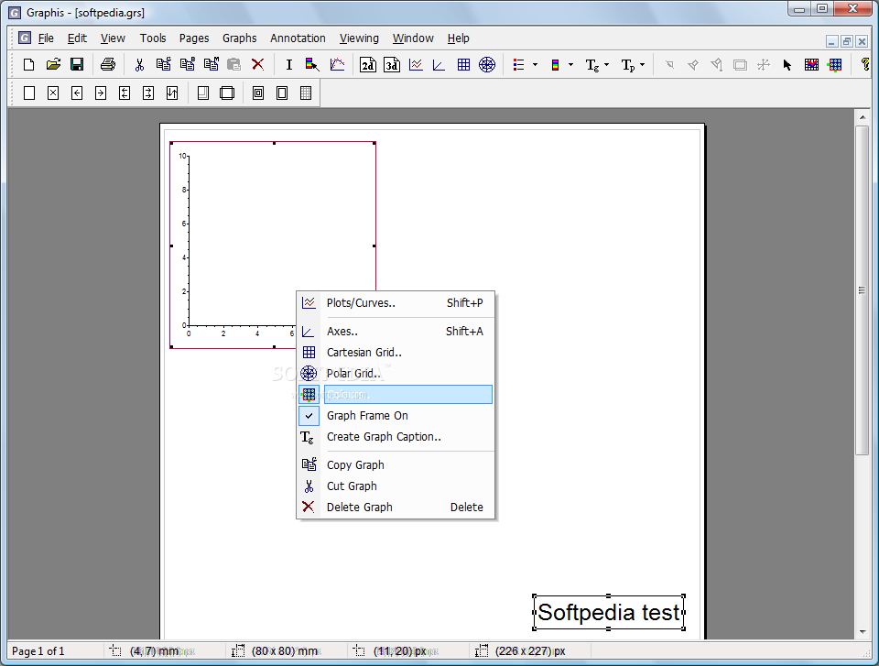879x666 pixels.
Task: Click the axes icon in the toolbar
Action: (439, 64)
